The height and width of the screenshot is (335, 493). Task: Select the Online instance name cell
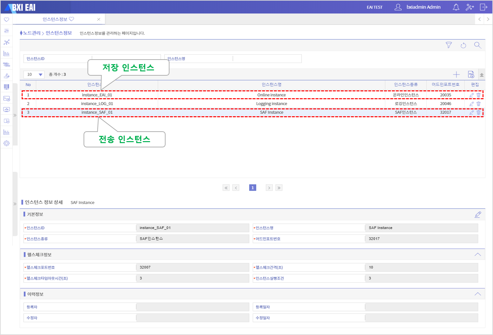[271, 95]
